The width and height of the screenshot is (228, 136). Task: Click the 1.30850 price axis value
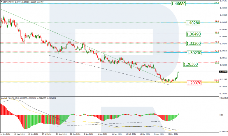[223, 51]
